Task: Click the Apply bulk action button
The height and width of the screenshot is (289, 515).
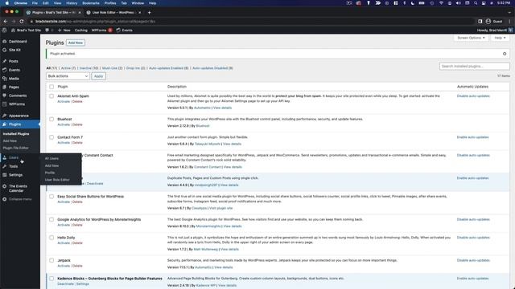Action: pos(98,76)
